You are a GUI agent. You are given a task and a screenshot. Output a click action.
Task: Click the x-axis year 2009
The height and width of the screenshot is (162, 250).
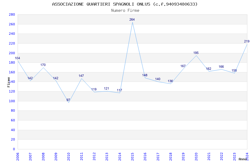point(56,157)
